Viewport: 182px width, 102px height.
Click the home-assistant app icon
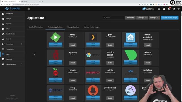(131, 37)
